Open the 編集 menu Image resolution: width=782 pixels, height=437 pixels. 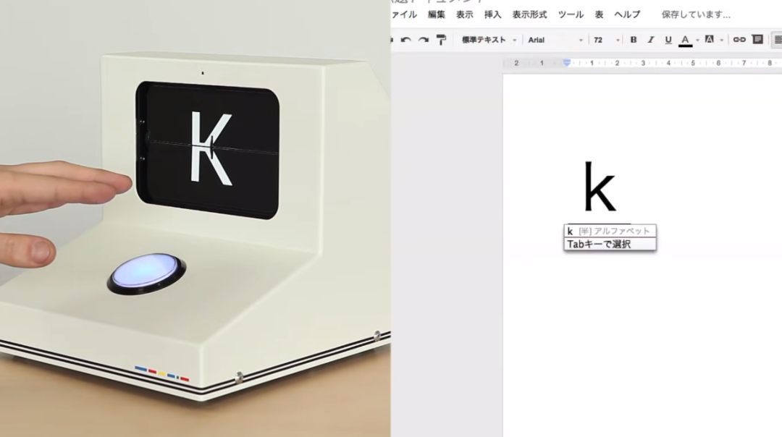(437, 14)
